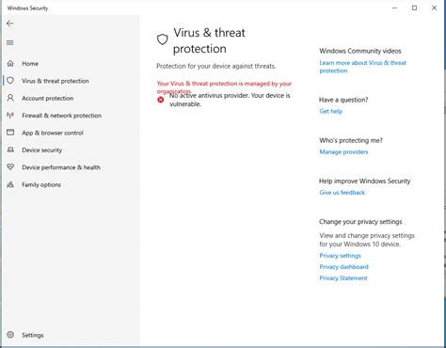Click the App & browser control window icon
This screenshot has height=348, width=446.
[x=10, y=133]
